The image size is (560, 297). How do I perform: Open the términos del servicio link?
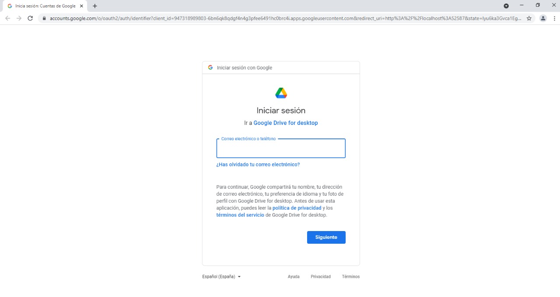240,215
